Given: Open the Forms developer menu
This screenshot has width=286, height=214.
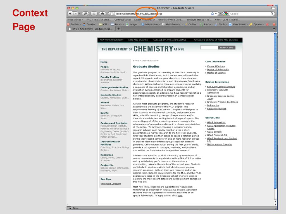Looking at the screenshot, I should [x=118, y=24].
